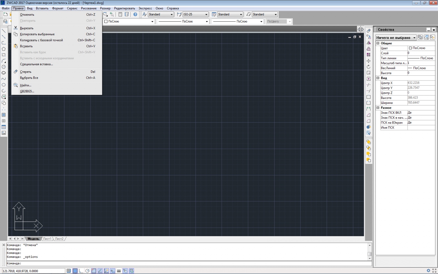
Task: Switch to the Лист1 layout tab
Action: 47,239
